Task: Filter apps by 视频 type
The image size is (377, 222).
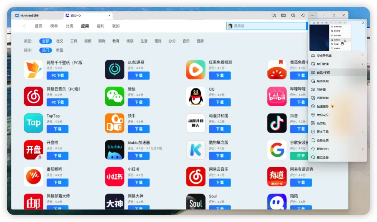Action: [x=88, y=41]
